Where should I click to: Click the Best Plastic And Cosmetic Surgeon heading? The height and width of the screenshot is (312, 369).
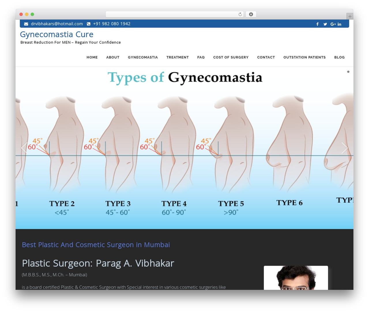click(x=96, y=245)
